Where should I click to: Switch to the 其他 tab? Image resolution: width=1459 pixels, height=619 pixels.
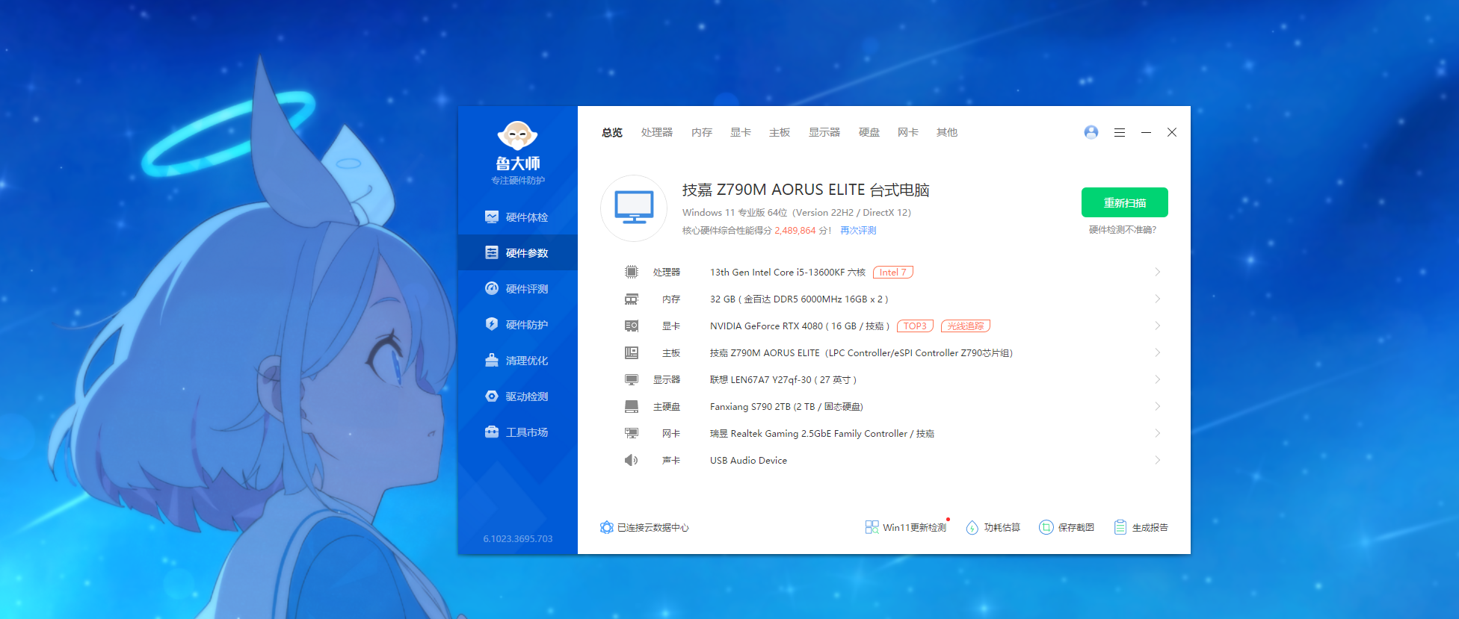[947, 132]
